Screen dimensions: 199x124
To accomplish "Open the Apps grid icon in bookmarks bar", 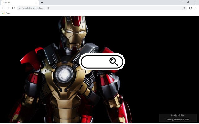I will tap(3, 13).
